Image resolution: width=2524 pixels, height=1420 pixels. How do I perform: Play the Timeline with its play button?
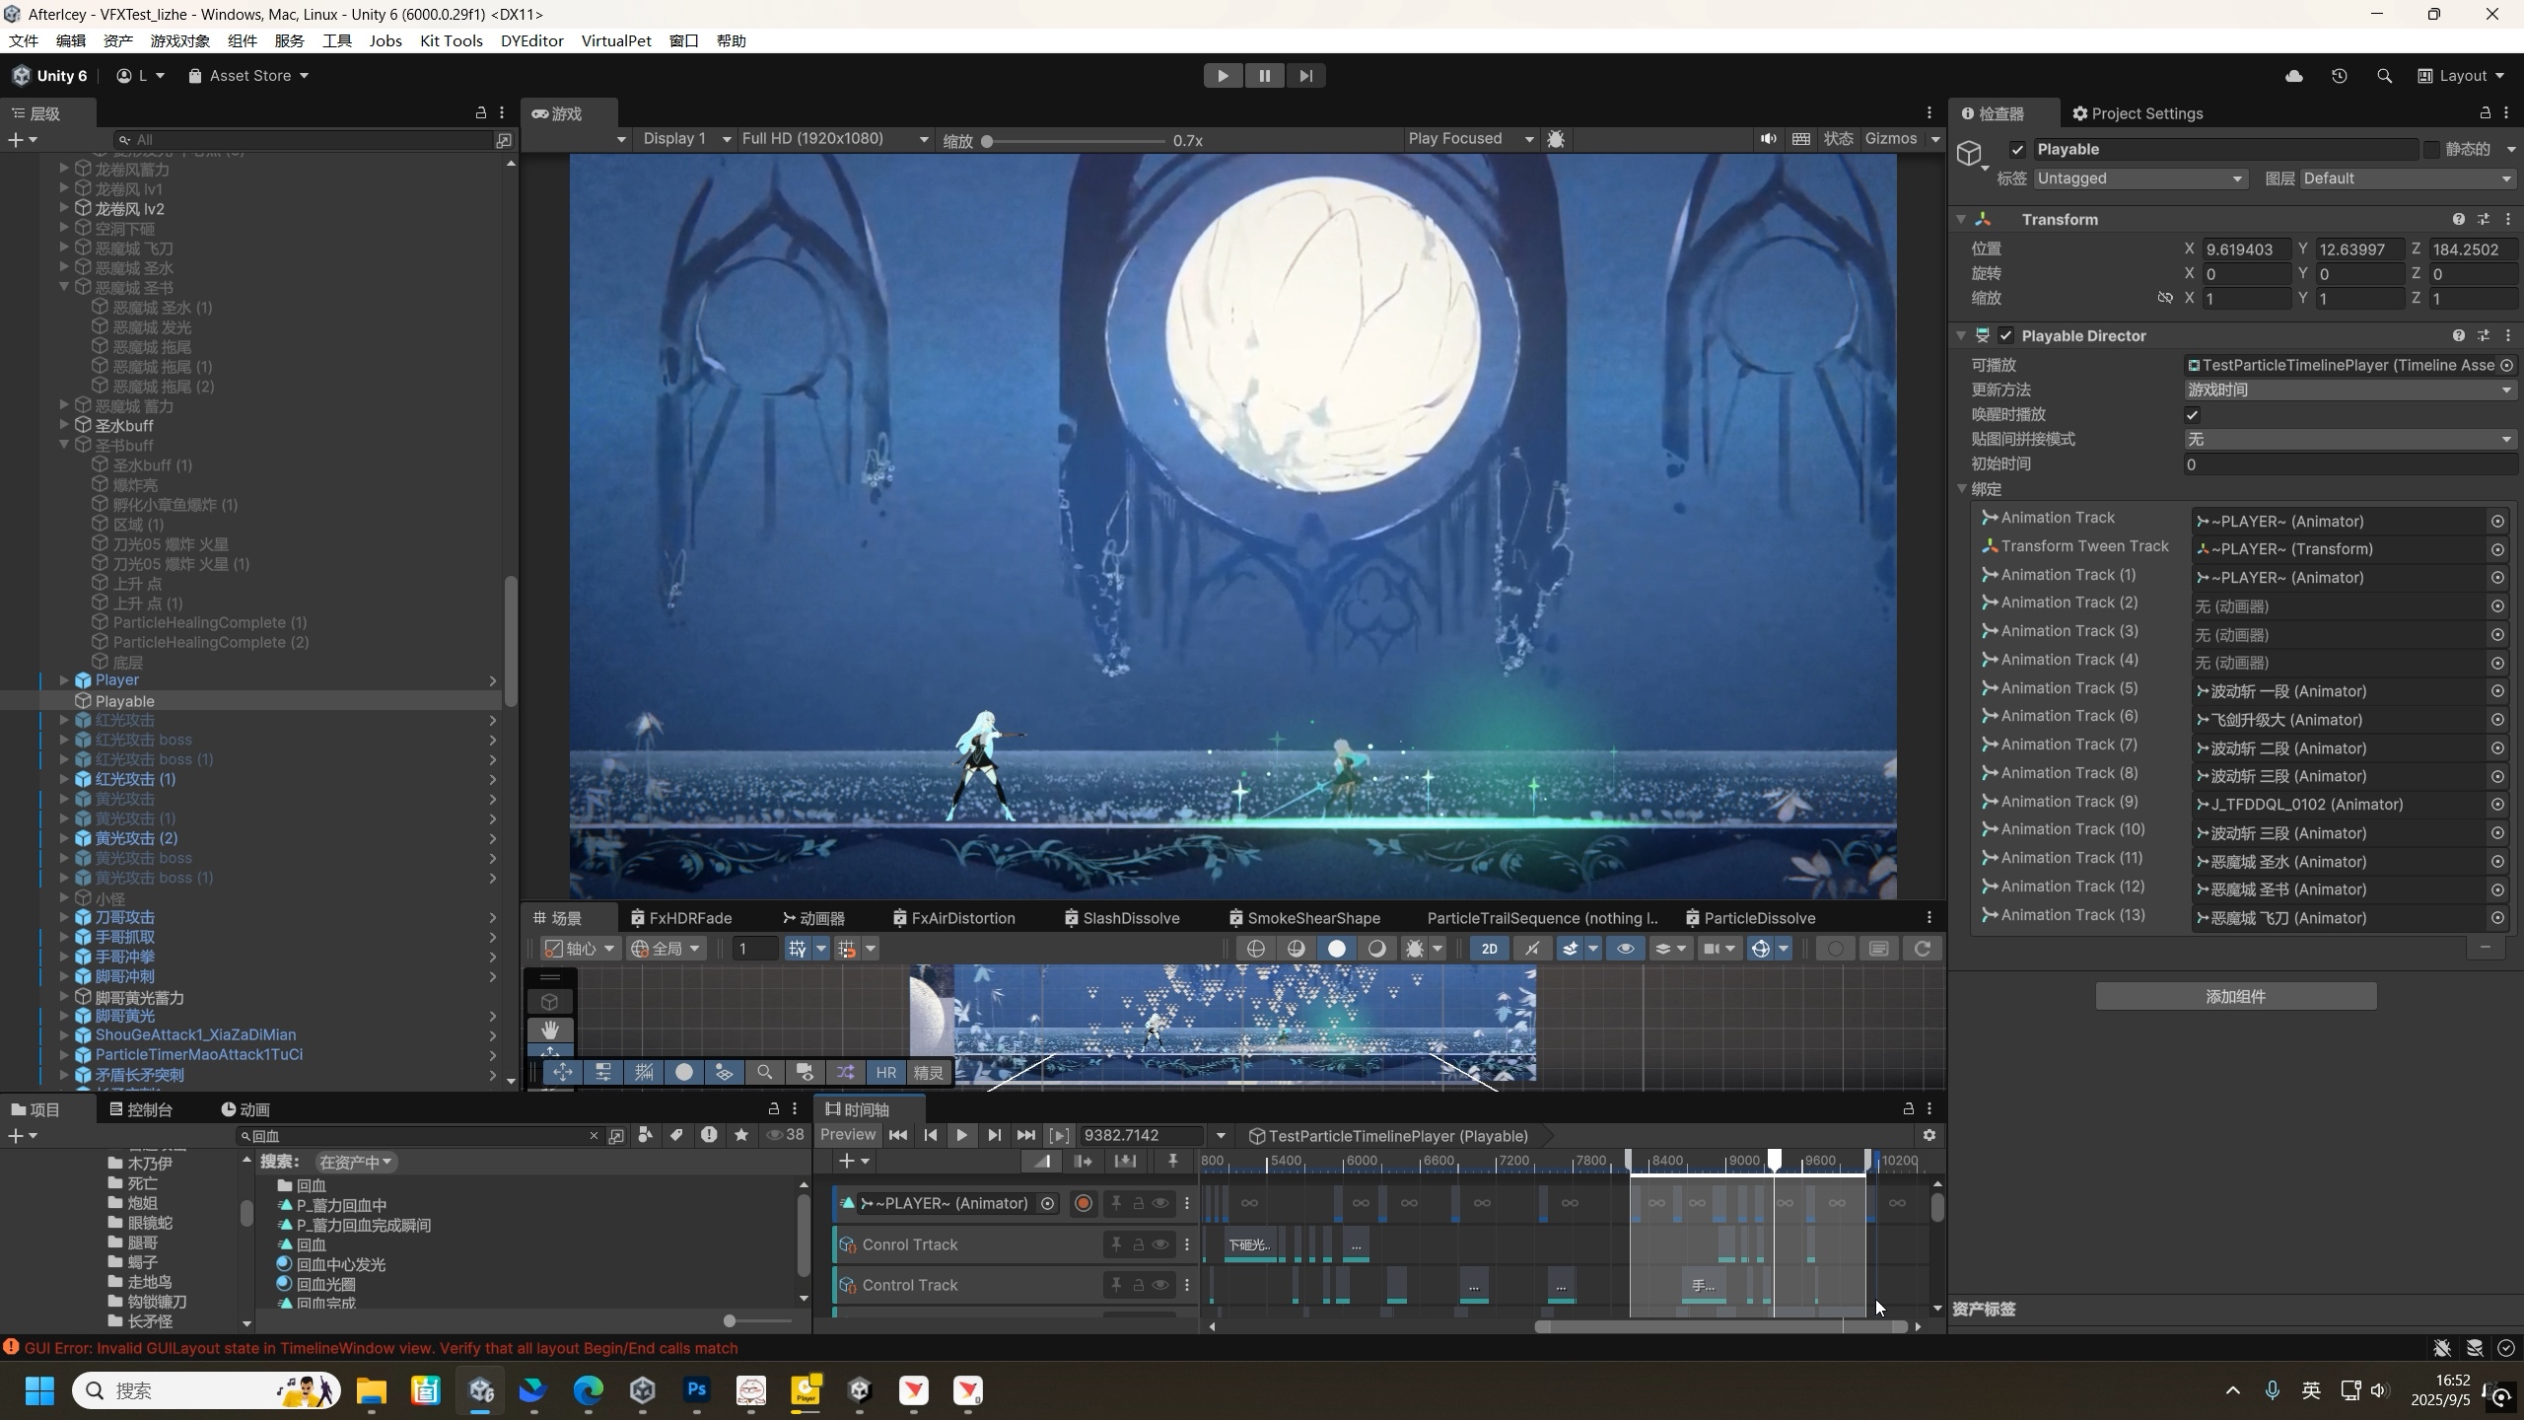(x=961, y=1136)
